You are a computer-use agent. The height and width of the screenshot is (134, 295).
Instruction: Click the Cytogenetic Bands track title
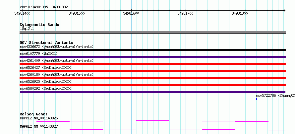coord(39,25)
